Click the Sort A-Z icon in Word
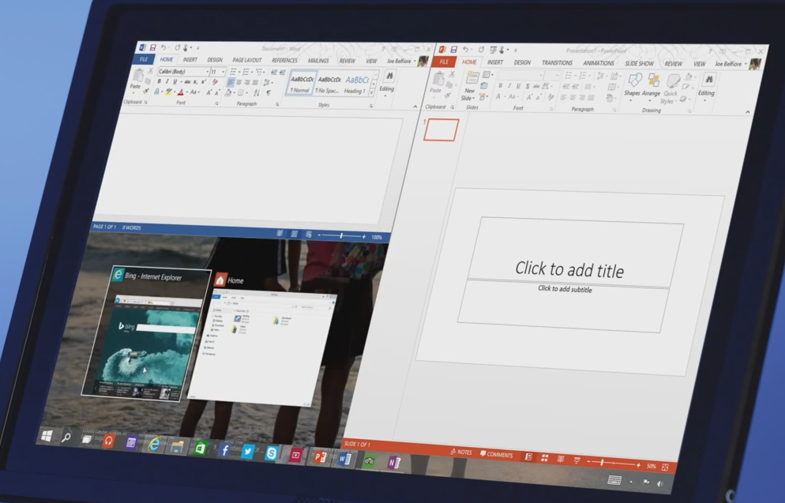 (x=257, y=92)
